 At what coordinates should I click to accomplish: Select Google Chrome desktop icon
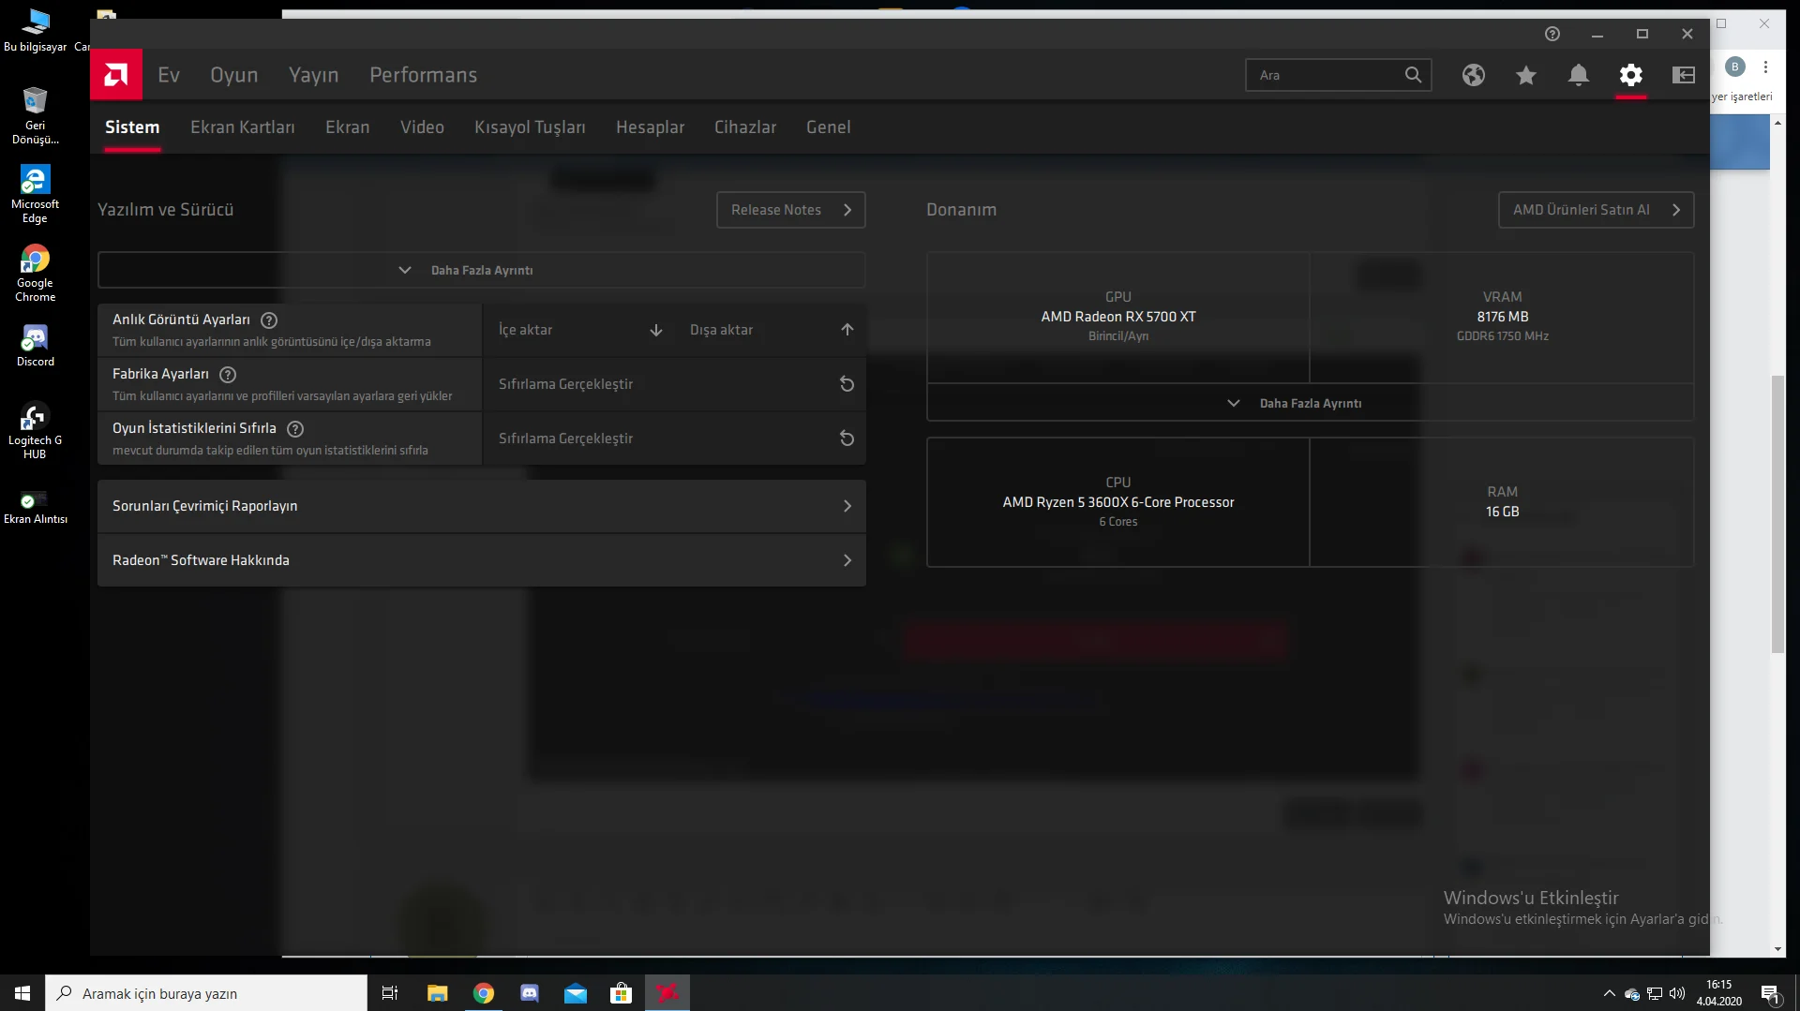pyautogui.click(x=36, y=273)
